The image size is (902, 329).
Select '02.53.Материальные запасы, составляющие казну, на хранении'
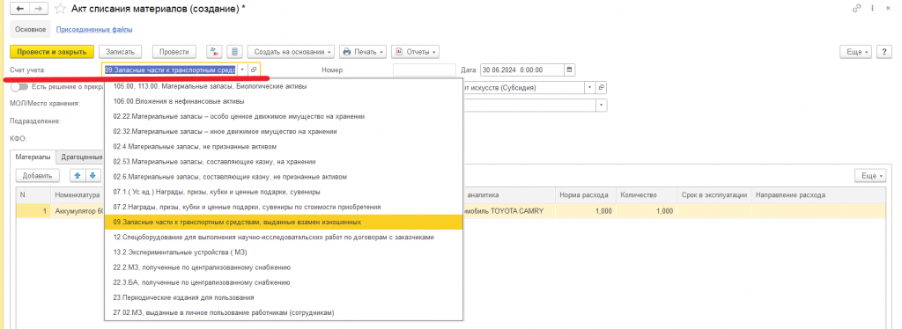284,161
